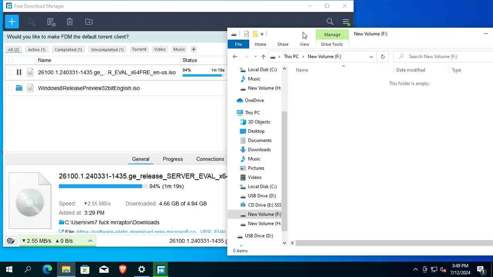Screen dimensions: 493x277
Task: Add a new tag with plus button
Action: 194,49
